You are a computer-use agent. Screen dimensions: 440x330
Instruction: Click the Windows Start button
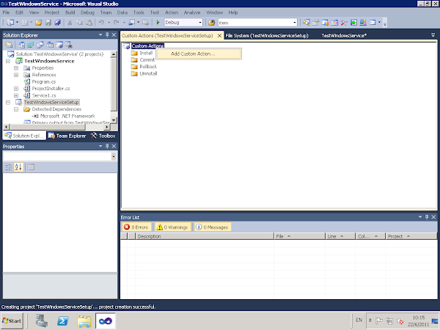(x=12, y=320)
